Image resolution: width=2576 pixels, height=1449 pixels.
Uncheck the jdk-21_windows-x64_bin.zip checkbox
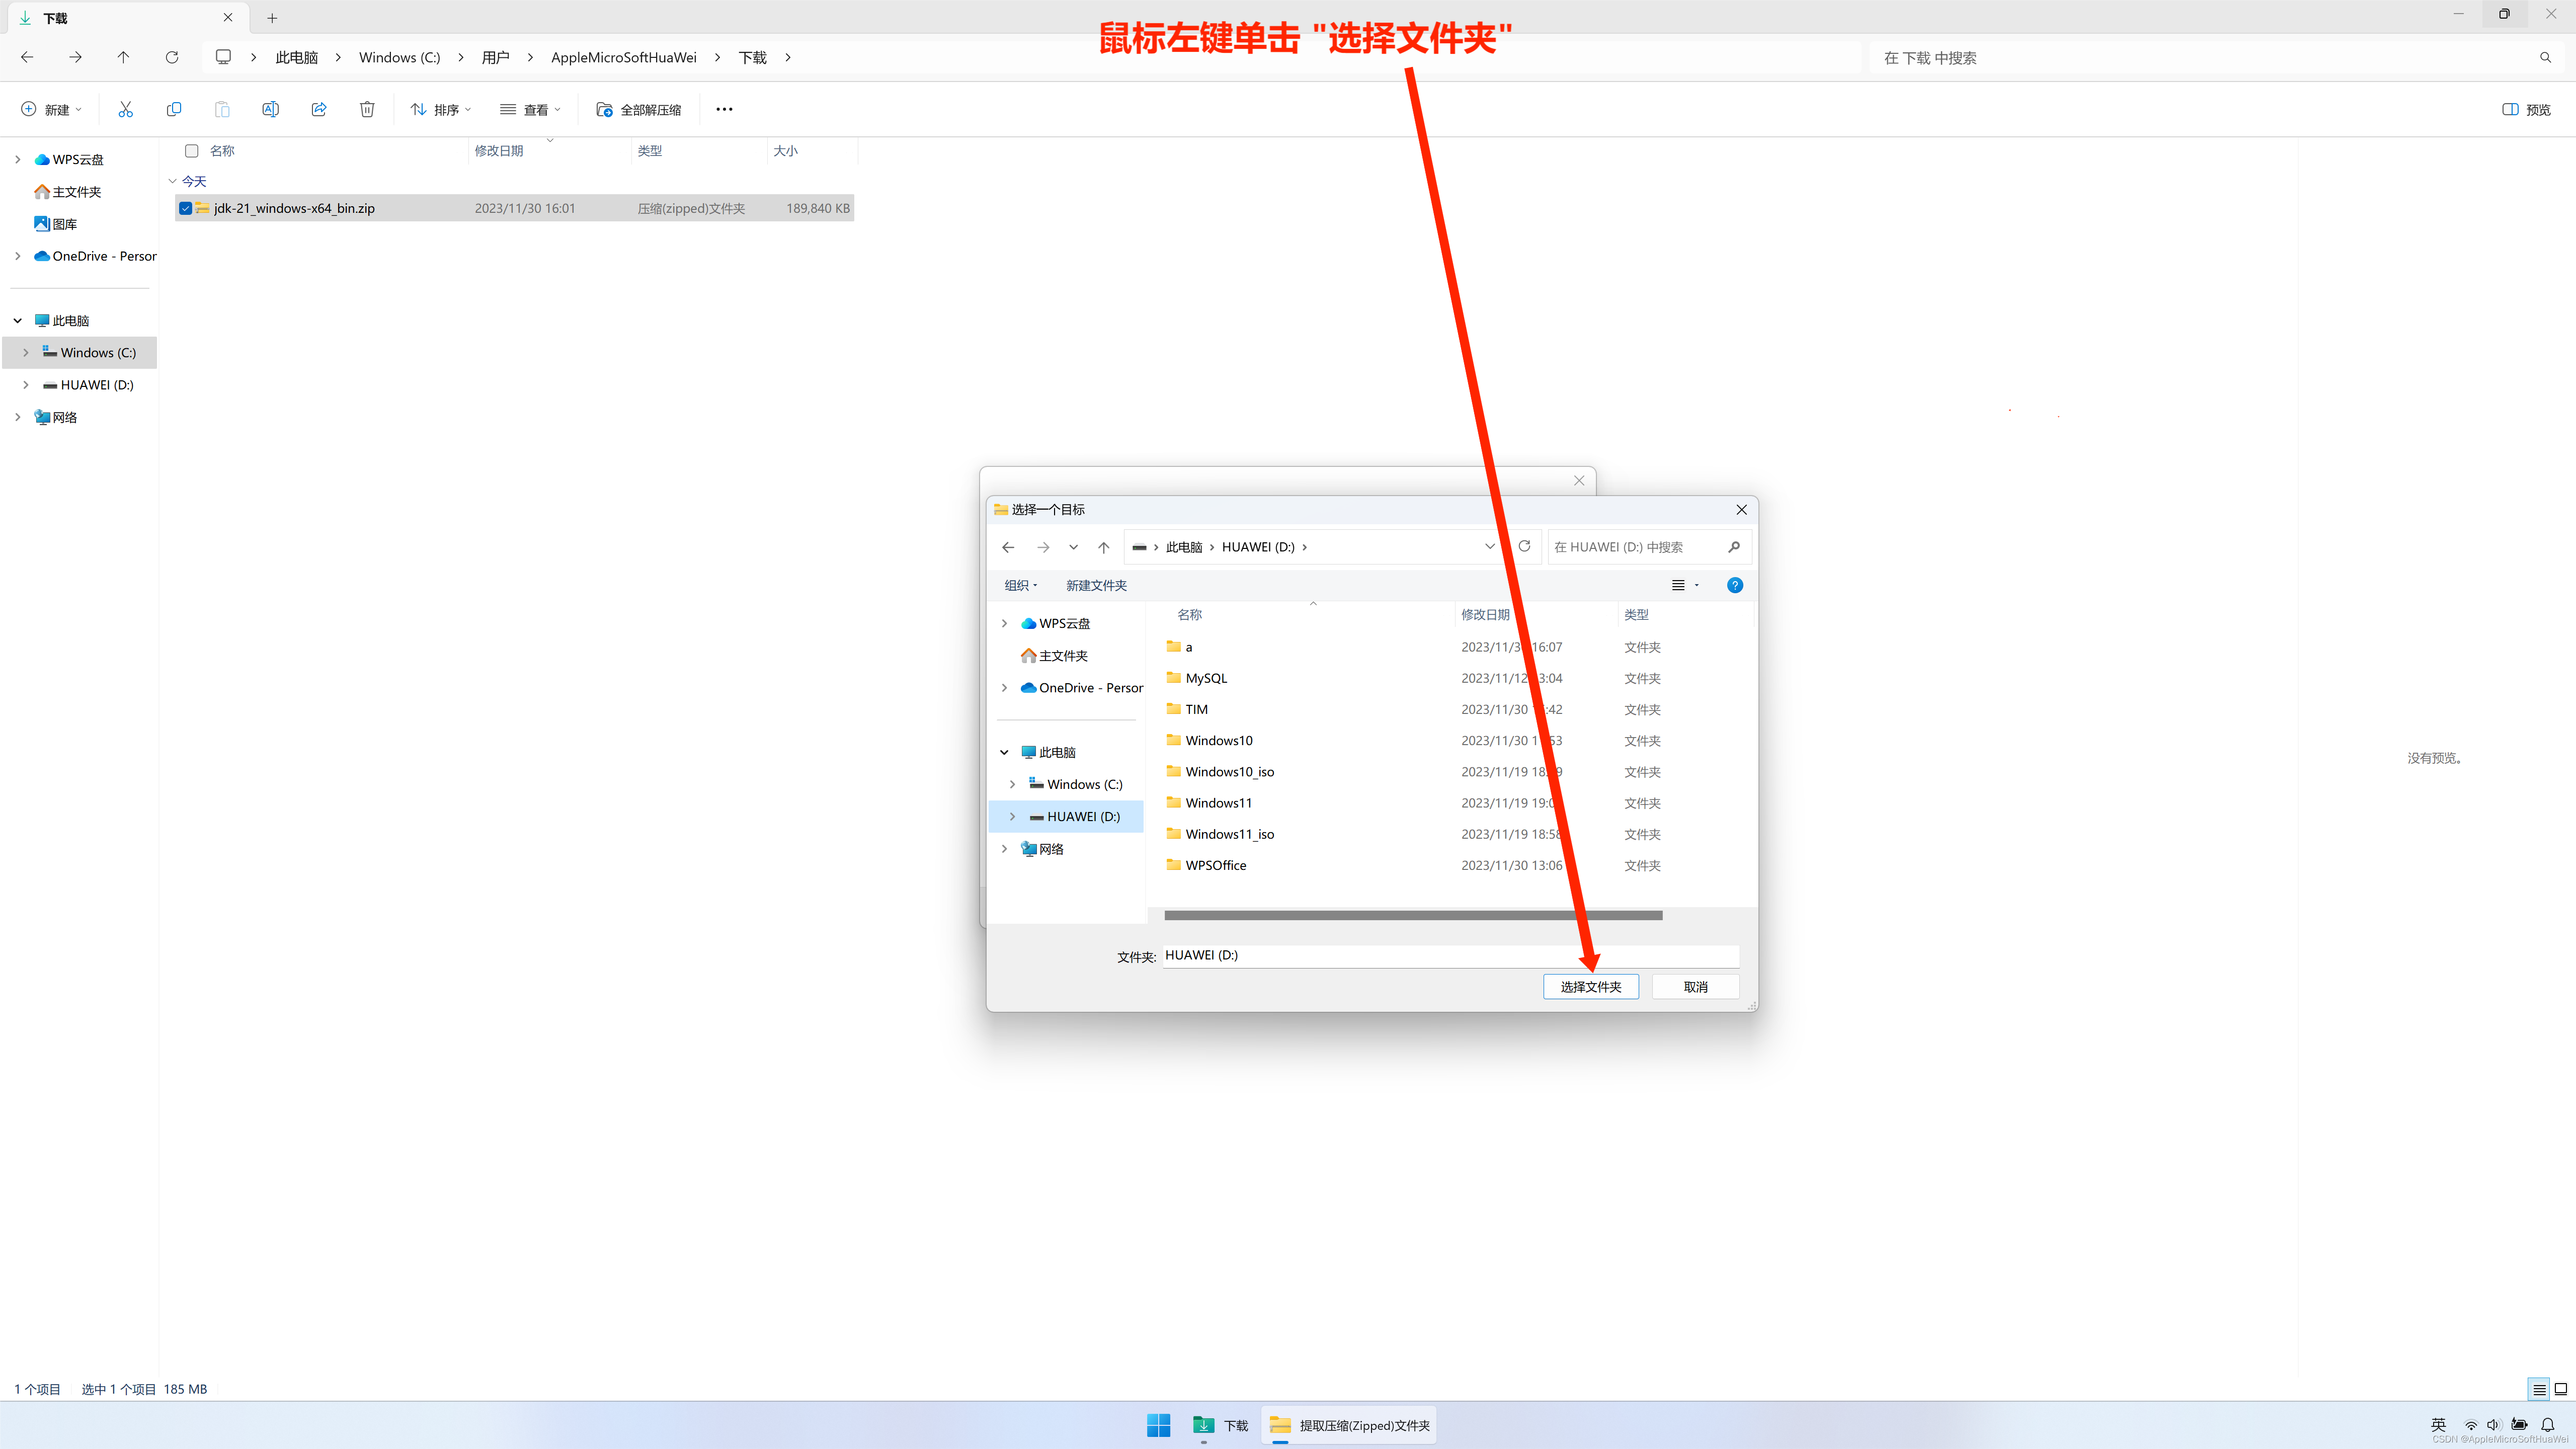(186, 208)
